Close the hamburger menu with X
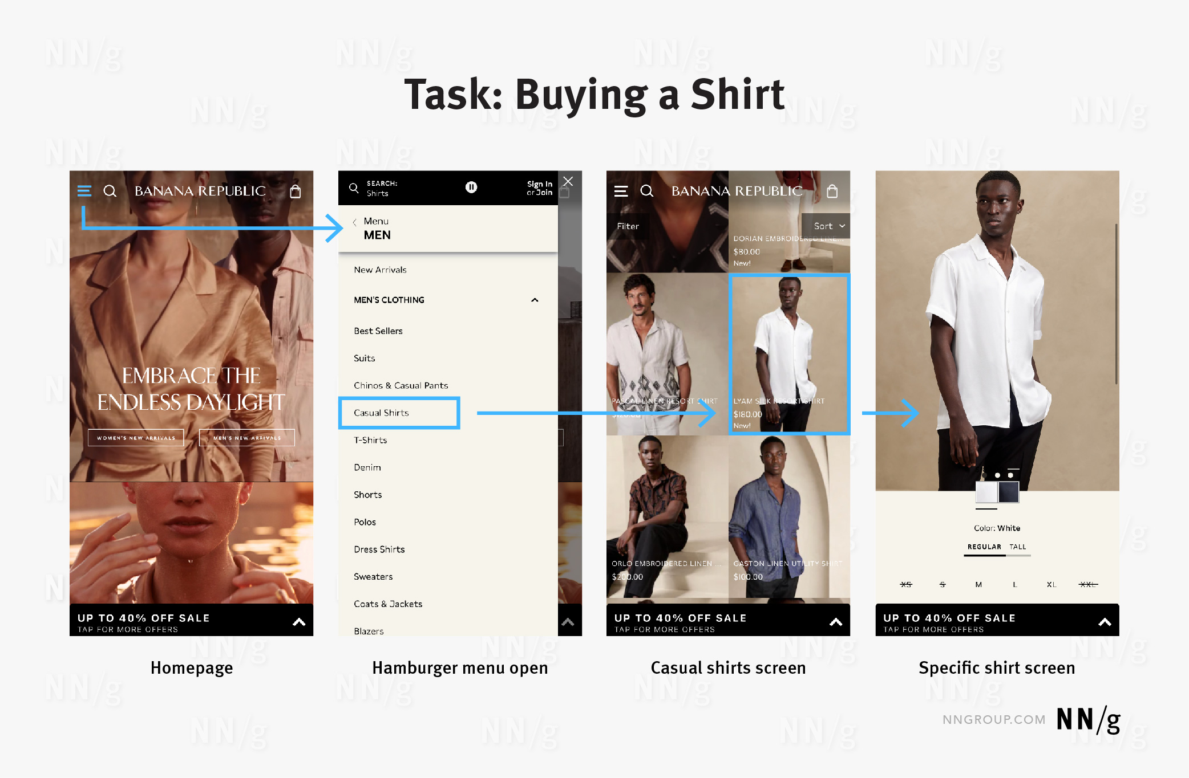 [x=568, y=181]
